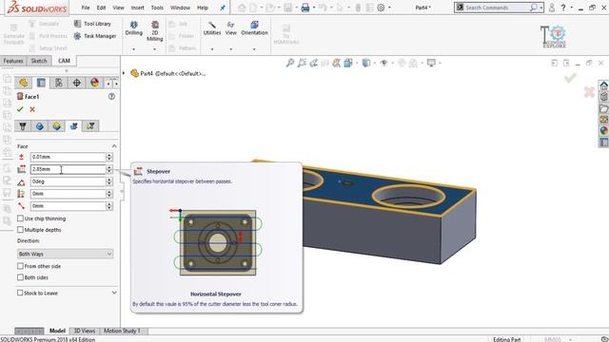Image resolution: width=609 pixels, height=342 pixels.
Task: Switch to the CAM tab
Action: [64, 61]
